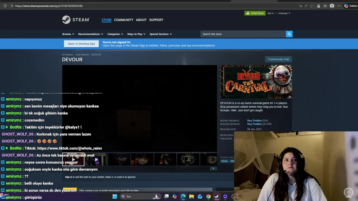Viewport: 358px width, 201px height.
Task: Click the Tiktok link in the BotRix chat message
Action: (x=69, y=148)
